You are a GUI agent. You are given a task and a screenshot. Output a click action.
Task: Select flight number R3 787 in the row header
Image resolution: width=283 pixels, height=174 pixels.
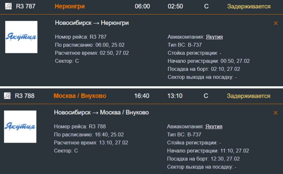(x=26, y=6)
